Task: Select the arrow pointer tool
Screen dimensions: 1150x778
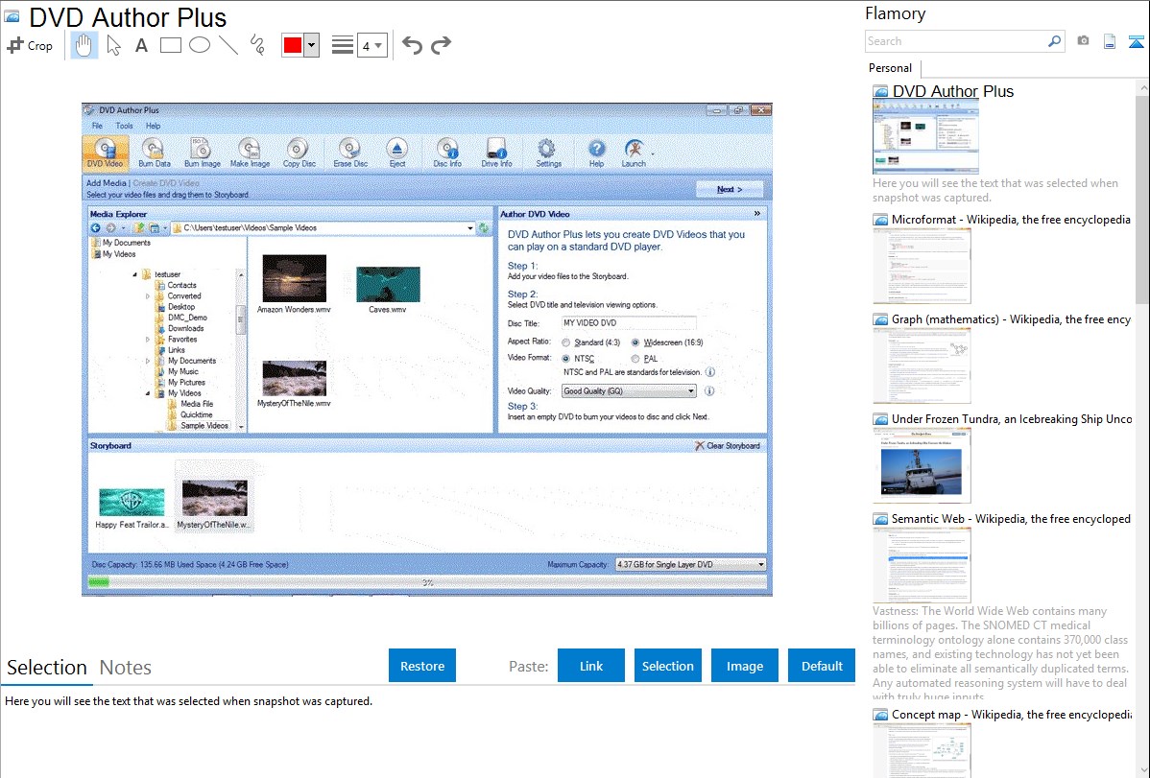Action: [x=113, y=45]
